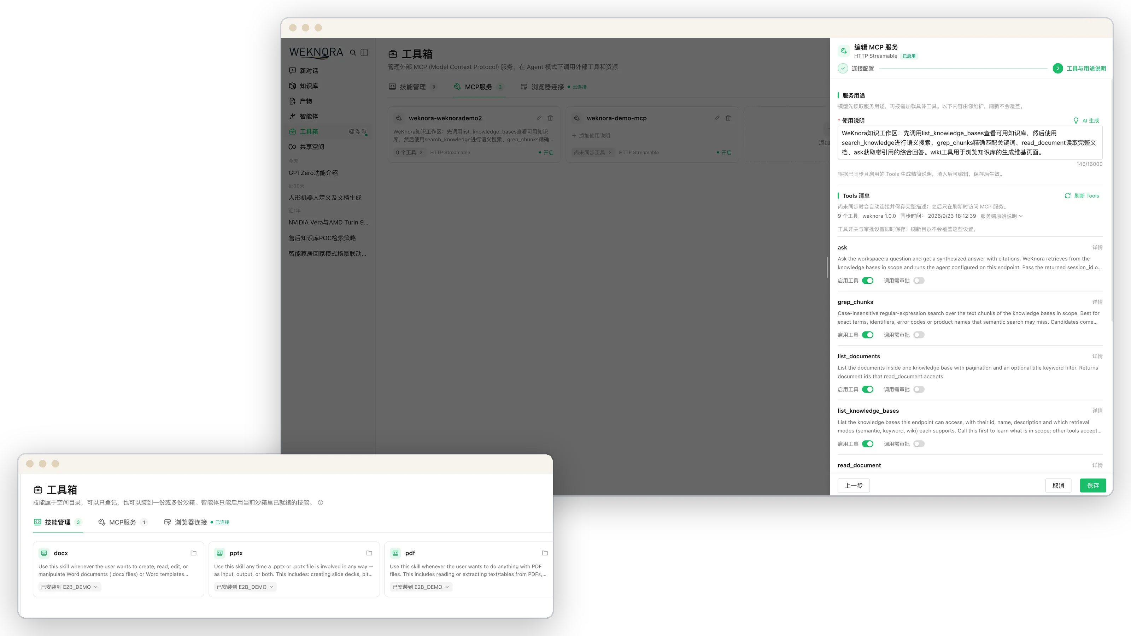
Task: Click 刷新 Tools to refresh the list
Action: [1082, 196]
